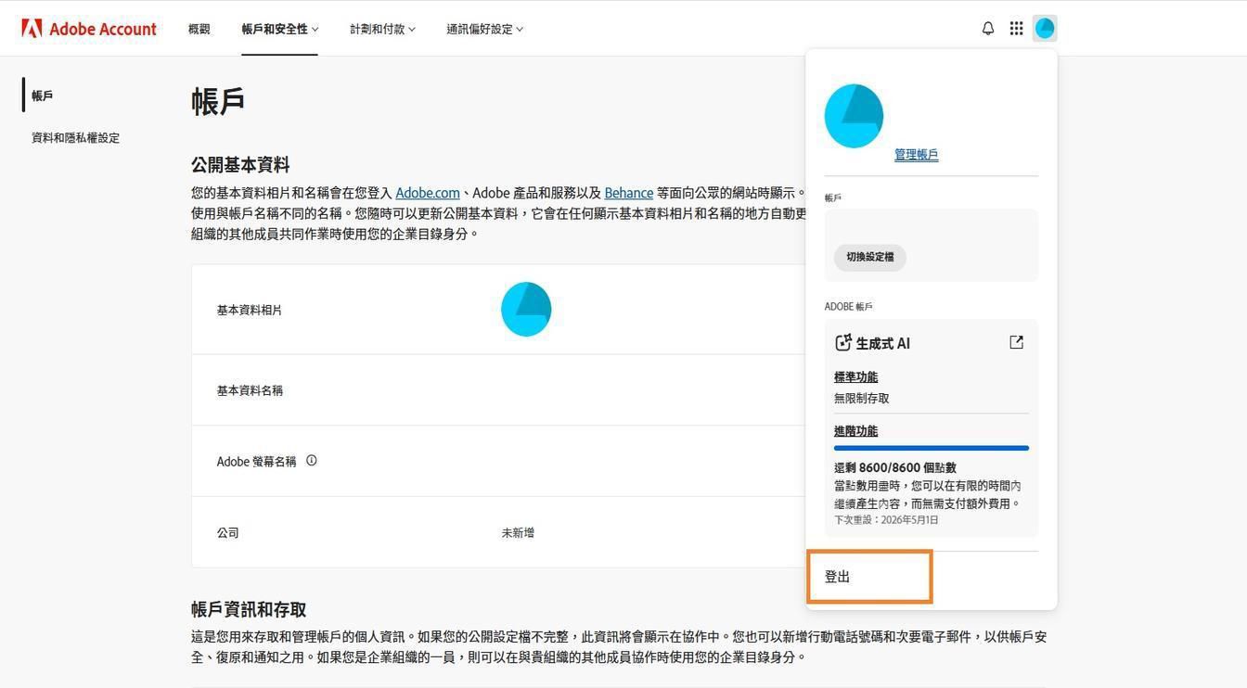
Task: Click the 公開基本資料 heading
Action: (x=240, y=165)
